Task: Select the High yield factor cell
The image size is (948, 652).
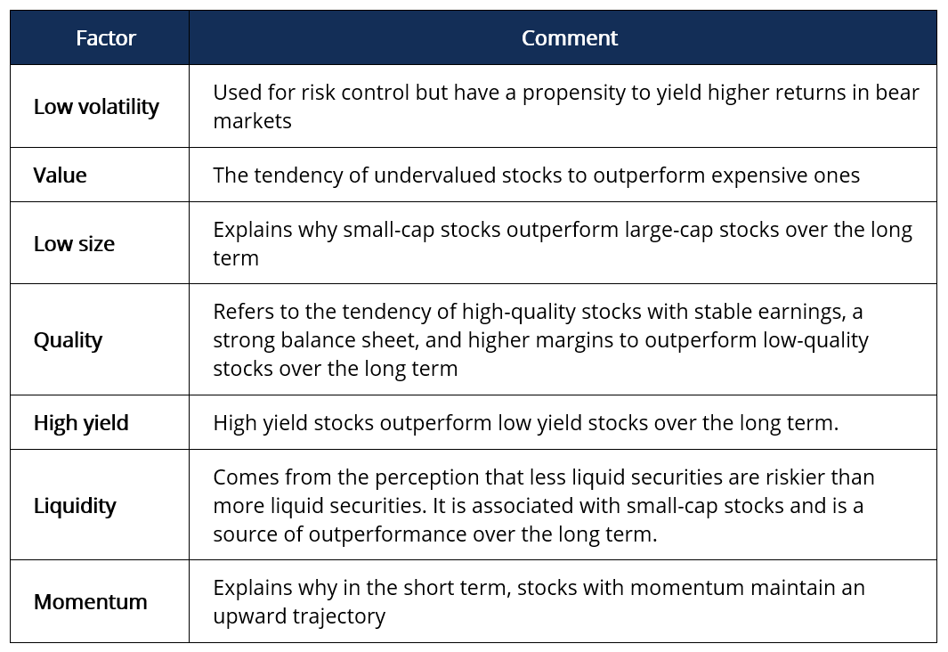Action: click(100, 422)
